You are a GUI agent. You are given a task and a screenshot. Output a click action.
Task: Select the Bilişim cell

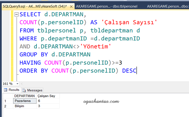click(25, 106)
